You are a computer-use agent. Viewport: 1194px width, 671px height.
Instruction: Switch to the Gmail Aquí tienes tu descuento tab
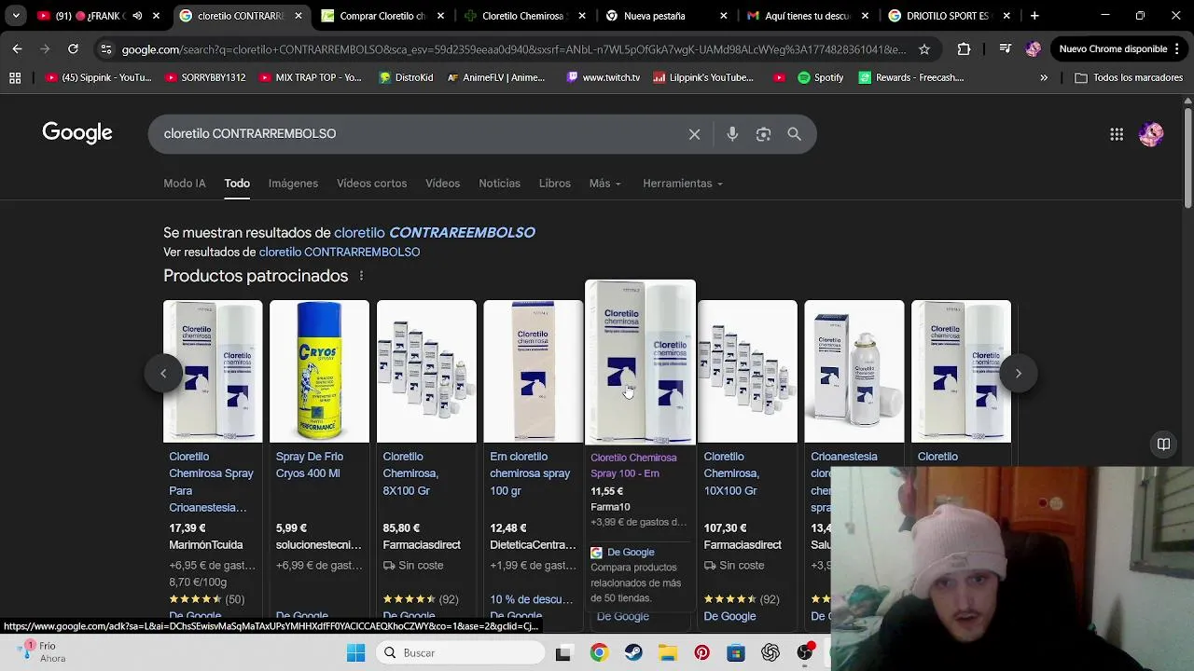pos(808,16)
